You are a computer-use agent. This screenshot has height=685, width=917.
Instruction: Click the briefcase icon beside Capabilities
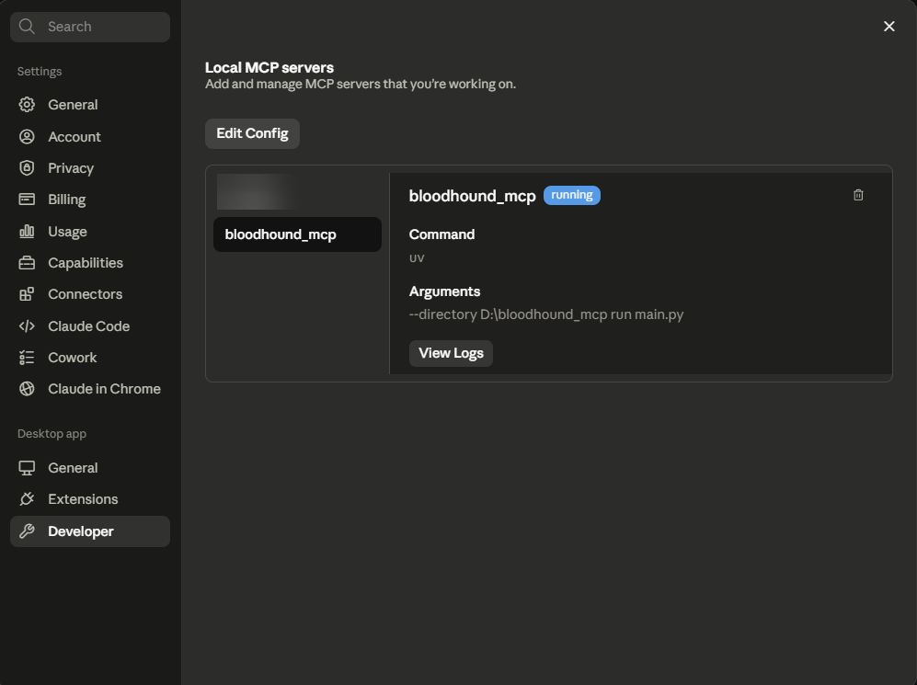pyautogui.click(x=27, y=263)
